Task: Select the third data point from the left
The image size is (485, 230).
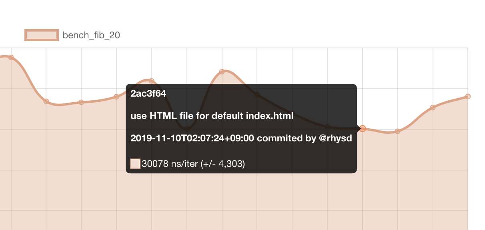Action: coord(81,102)
